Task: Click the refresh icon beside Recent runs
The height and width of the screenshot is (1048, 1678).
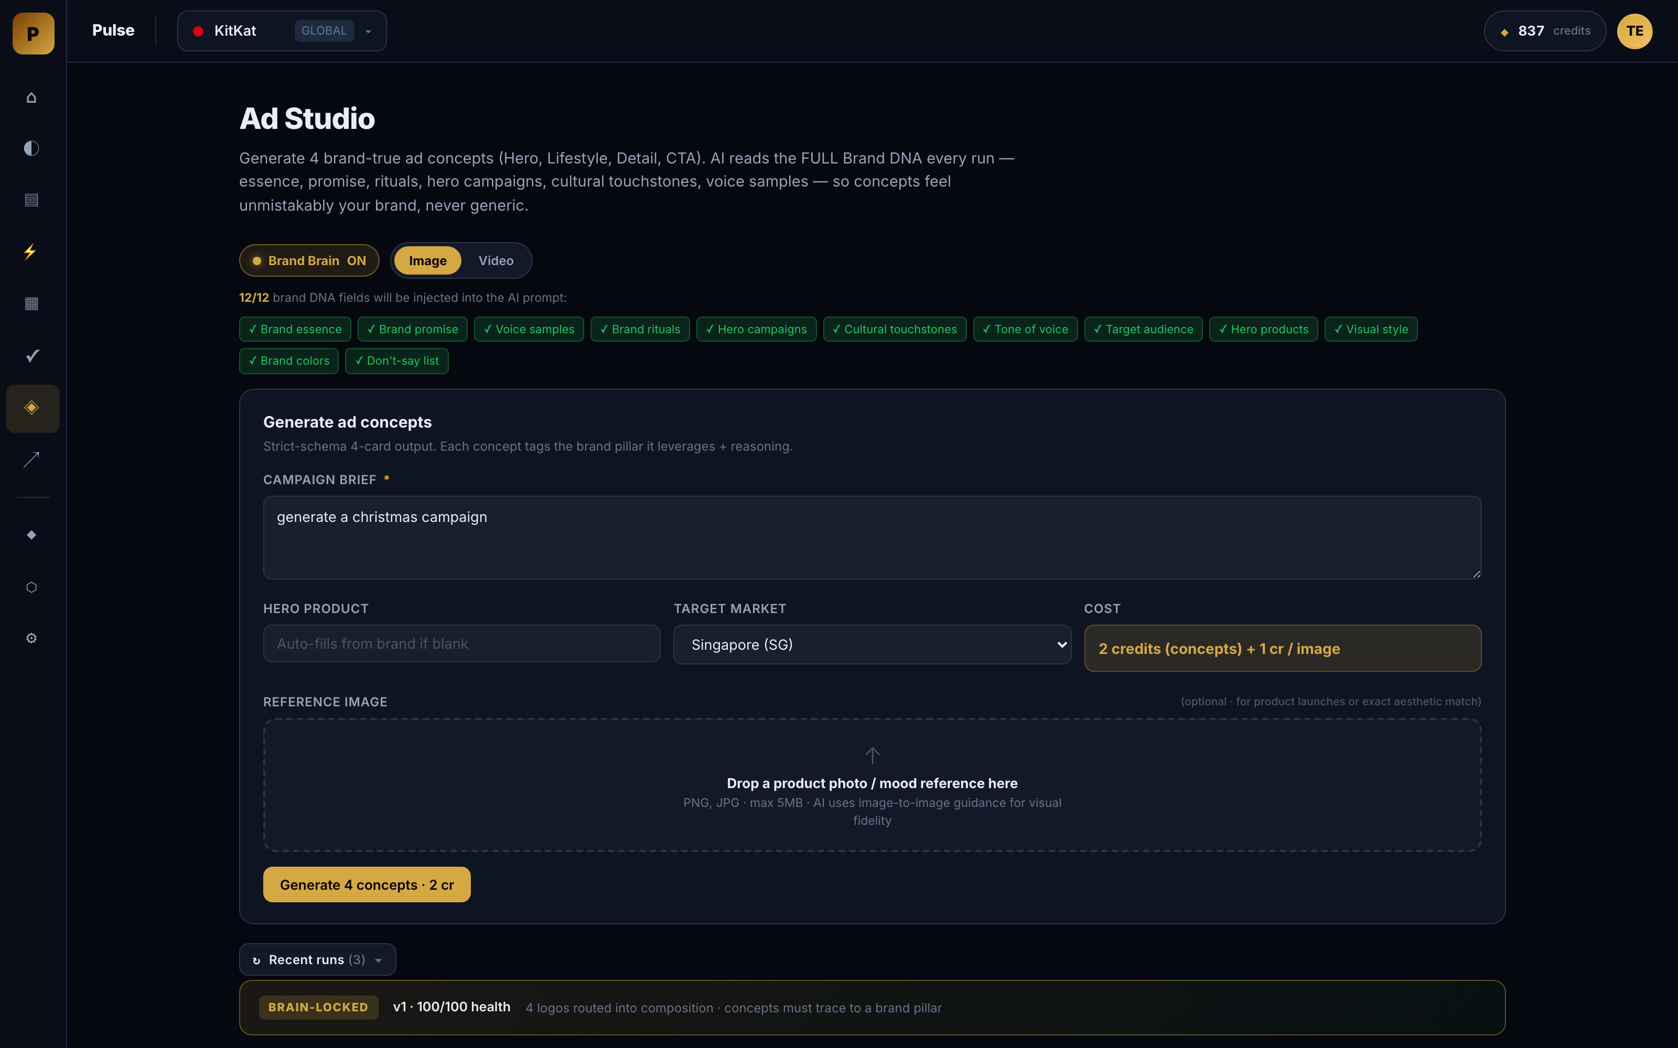Action: [x=256, y=960]
